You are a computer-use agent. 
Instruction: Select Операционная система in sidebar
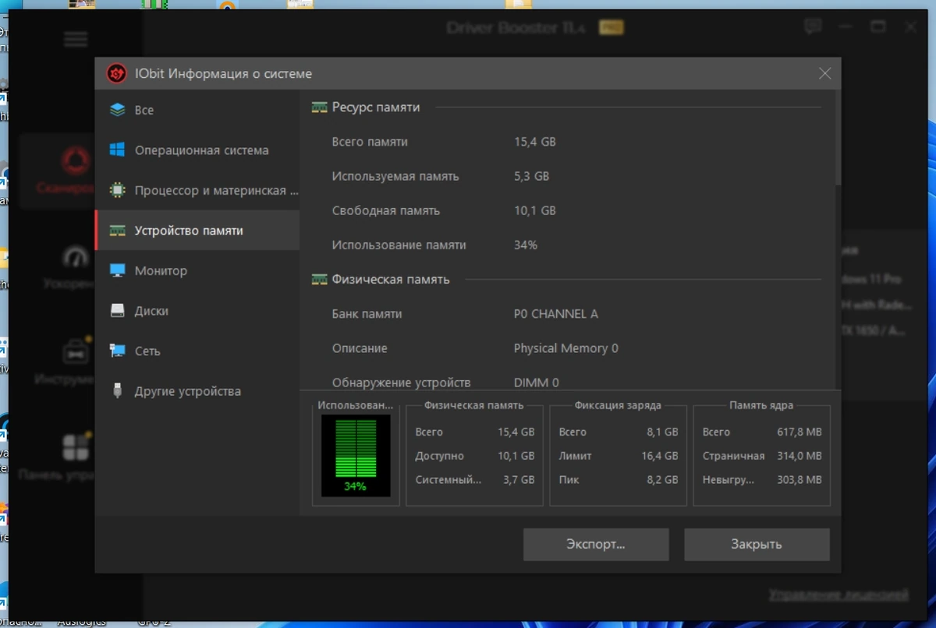click(x=197, y=150)
